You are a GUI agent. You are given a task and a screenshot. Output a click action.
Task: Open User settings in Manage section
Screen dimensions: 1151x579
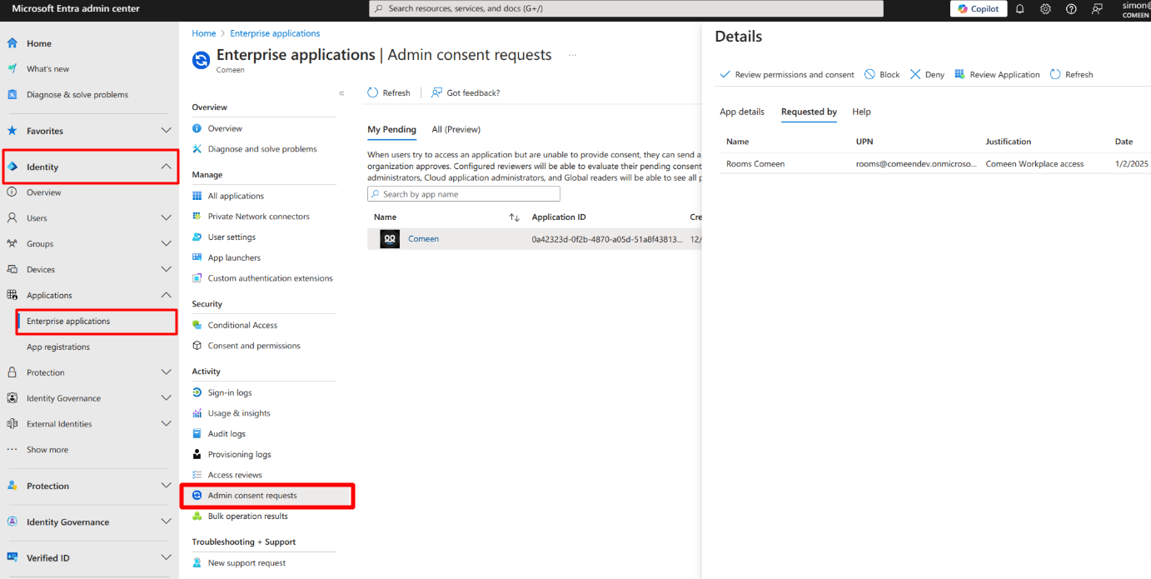click(x=232, y=237)
